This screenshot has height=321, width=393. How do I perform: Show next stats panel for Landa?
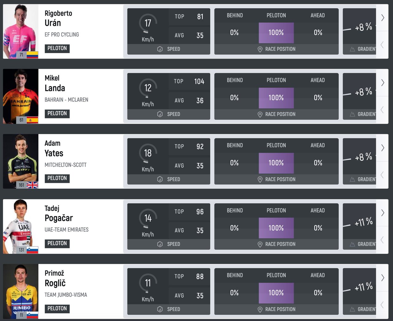[383, 83]
